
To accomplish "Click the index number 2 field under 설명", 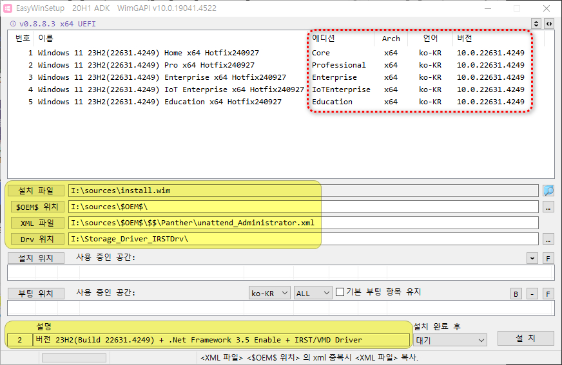I will click(x=20, y=340).
